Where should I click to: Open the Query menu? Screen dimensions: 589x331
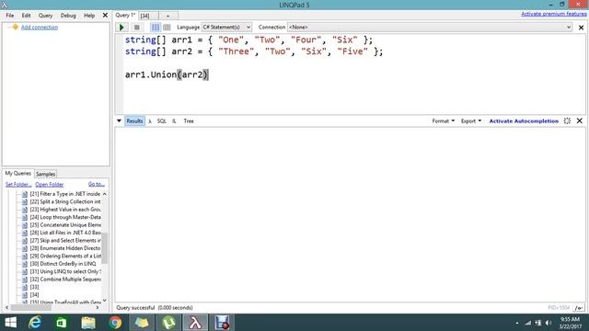45,16
